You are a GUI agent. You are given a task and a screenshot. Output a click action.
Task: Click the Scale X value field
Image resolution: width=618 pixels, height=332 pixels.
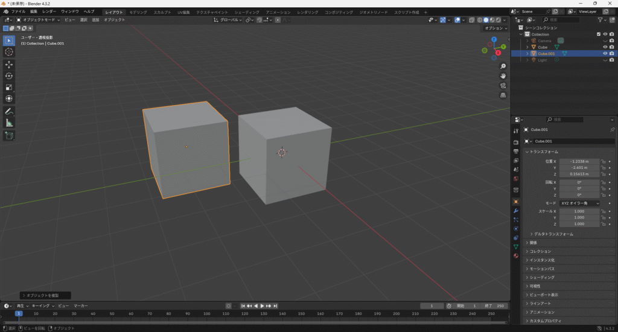[579, 211]
